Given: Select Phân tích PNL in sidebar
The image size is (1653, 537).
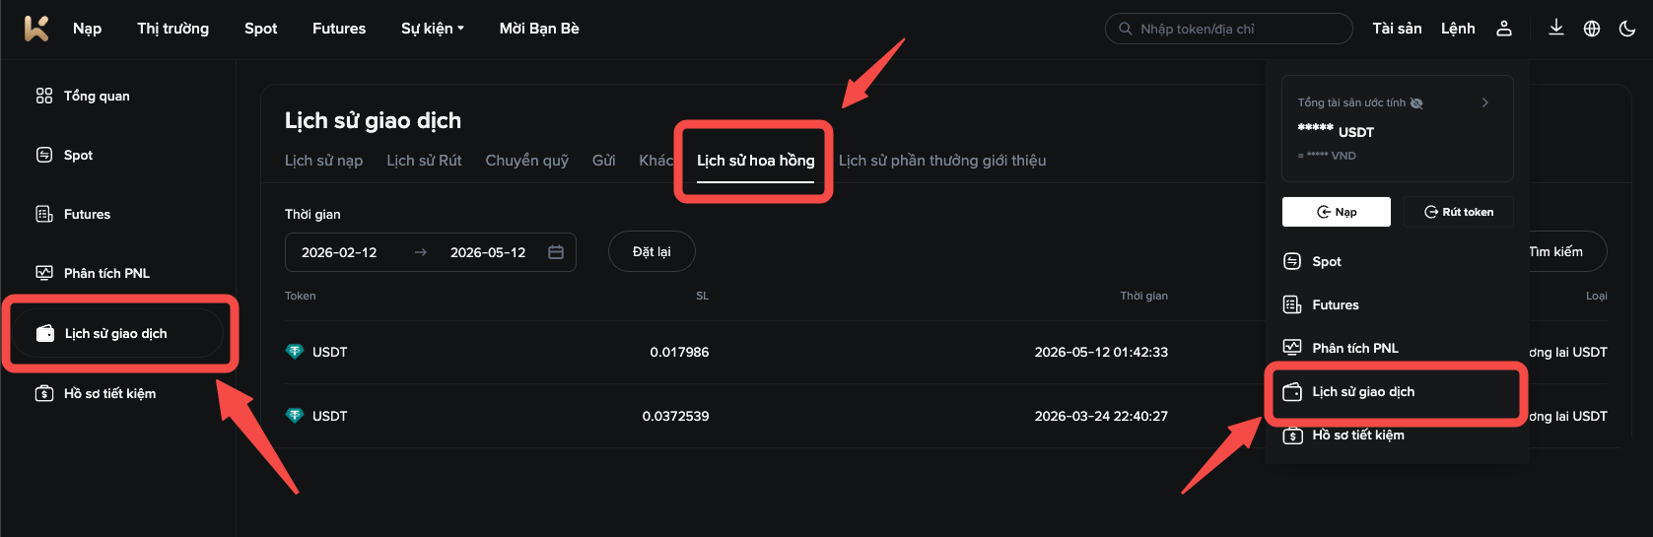Looking at the screenshot, I should pyautogui.click(x=93, y=273).
